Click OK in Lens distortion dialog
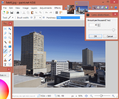Viewport: 119px width, 99px height. [95, 36]
